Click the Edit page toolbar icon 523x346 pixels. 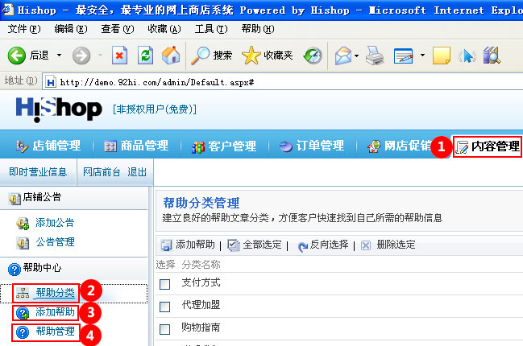tap(403, 56)
